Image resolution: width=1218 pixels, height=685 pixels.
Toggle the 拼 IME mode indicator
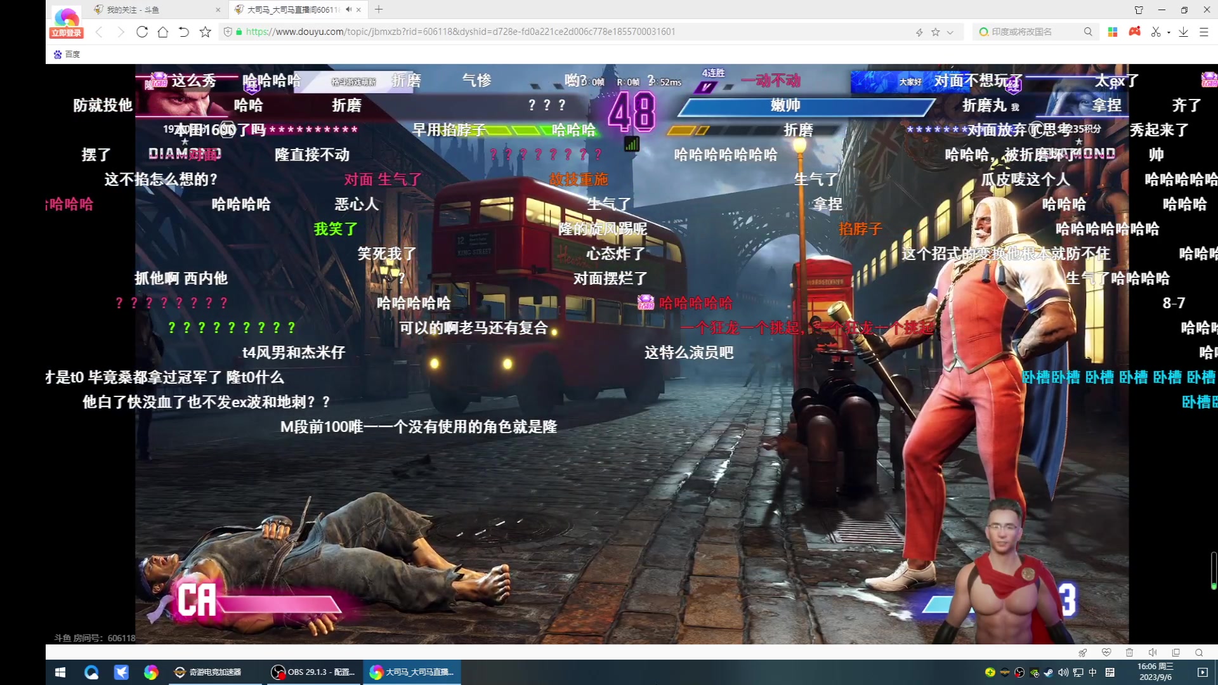point(1110,672)
